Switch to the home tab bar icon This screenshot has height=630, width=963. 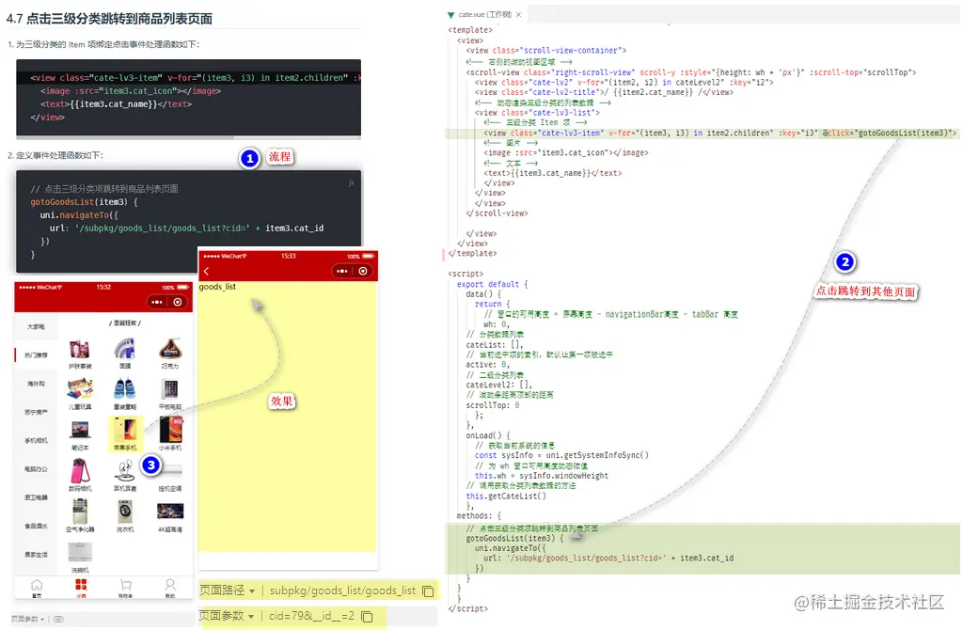click(x=37, y=588)
